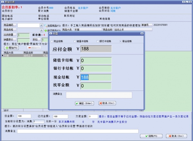Viewport: 193px width, 141px height.
Task: Click document number 202201070001
Action: pos(161,25)
